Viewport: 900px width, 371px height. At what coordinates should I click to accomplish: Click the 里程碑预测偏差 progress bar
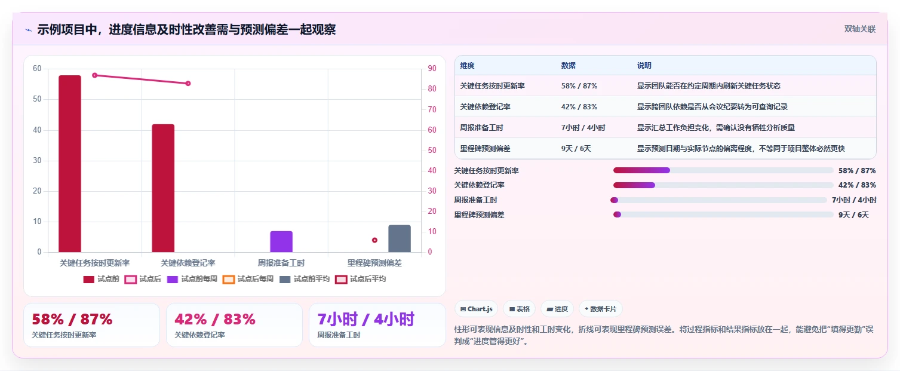[x=723, y=214]
